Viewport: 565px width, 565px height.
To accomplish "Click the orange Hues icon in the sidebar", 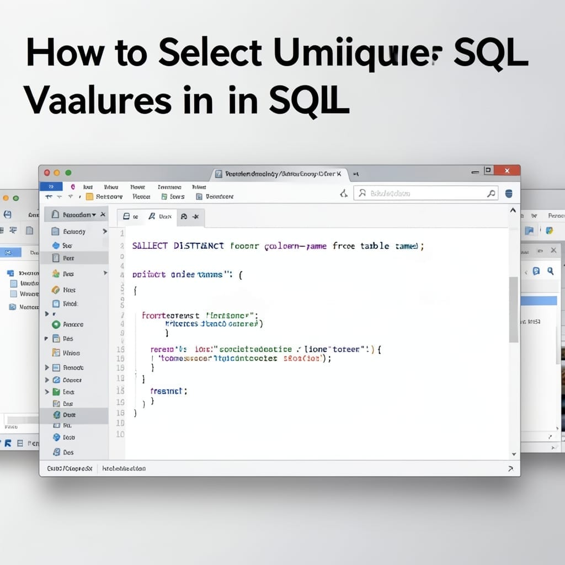I will (x=56, y=290).
